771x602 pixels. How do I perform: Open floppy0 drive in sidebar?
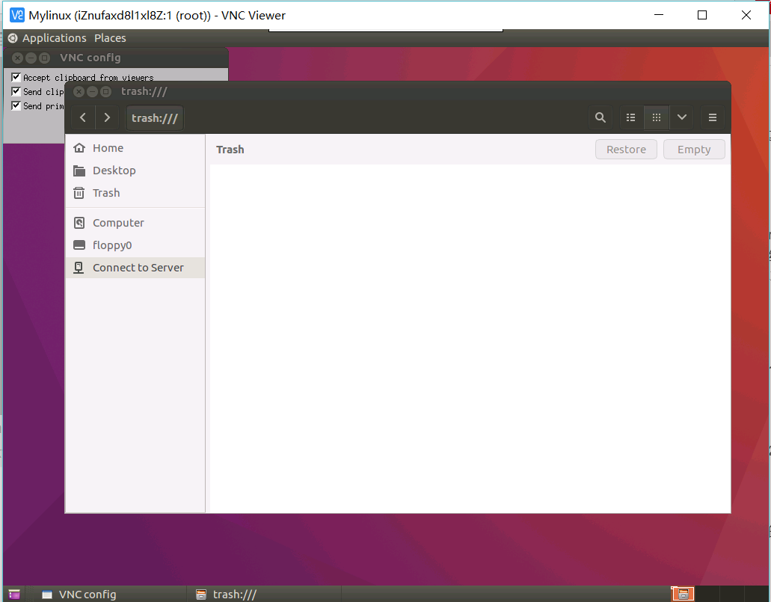135,245
